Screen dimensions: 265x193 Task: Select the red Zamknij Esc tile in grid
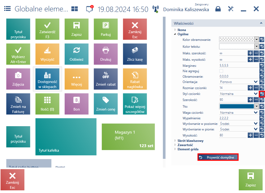(135, 29)
